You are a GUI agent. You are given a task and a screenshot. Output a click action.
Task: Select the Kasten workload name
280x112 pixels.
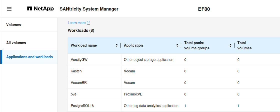[76, 71]
